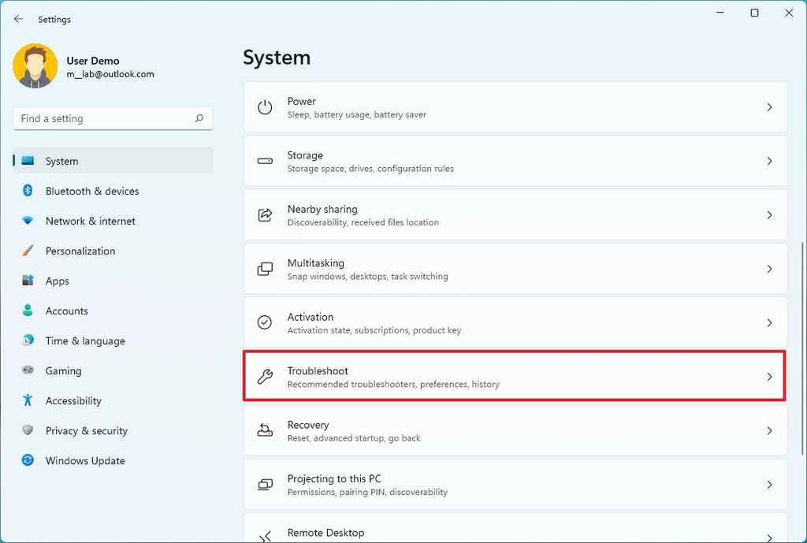Image resolution: width=807 pixels, height=543 pixels.
Task: Click the Troubleshoot wrench icon
Action: [265, 376]
